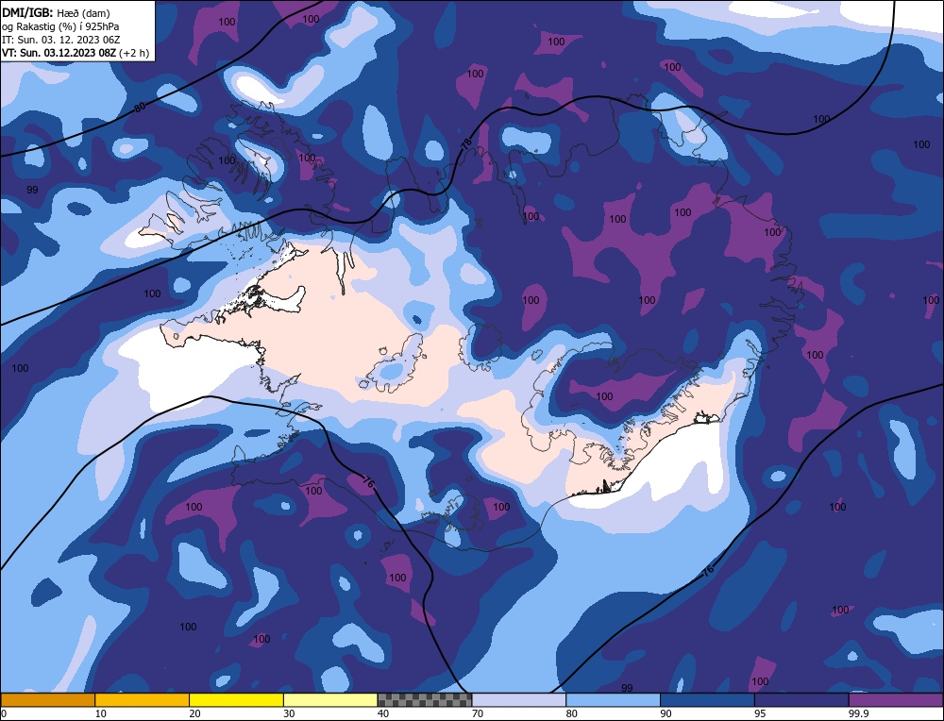This screenshot has height=721, width=944.
Task: Click the legend scale value '70'
Action: point(478,713)
